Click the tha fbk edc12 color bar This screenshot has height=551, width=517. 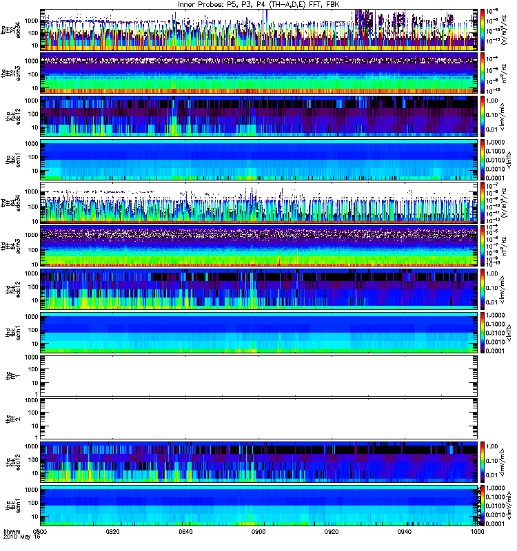[x=483, y=116]
